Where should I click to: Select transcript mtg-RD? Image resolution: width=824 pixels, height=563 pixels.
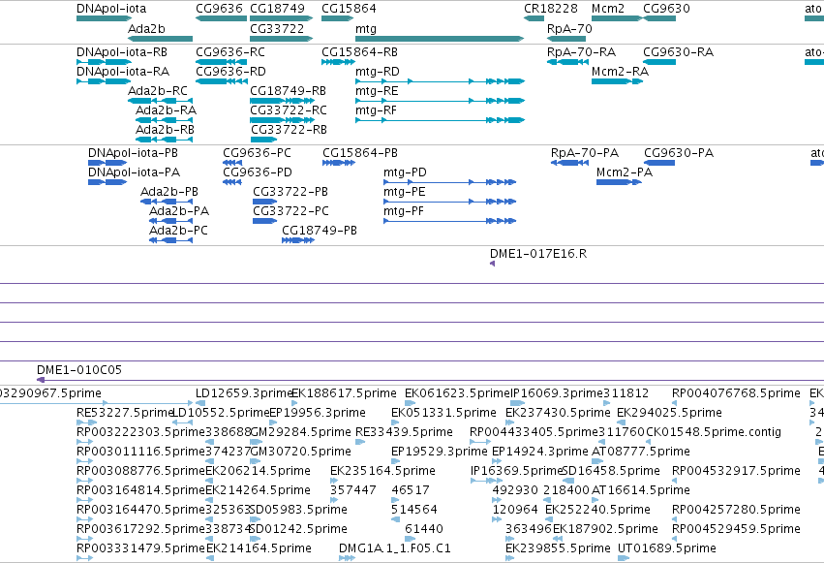coord(440,81)
